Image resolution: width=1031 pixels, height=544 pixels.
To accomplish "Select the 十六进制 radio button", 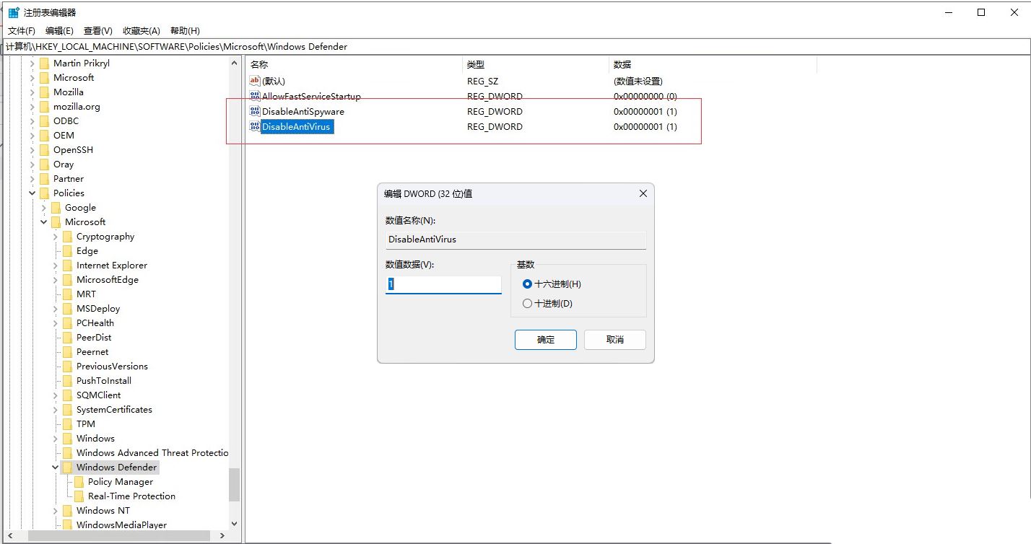I will [527, 284].
